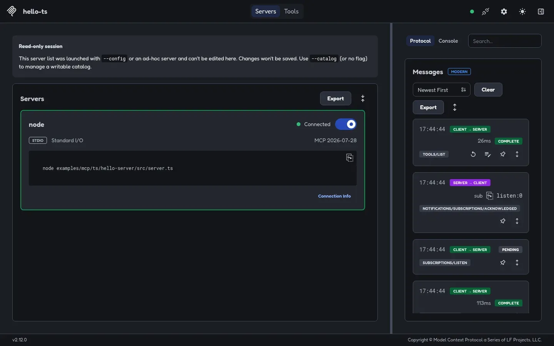
Task: Click the node server command text
Action: (108, 168)
